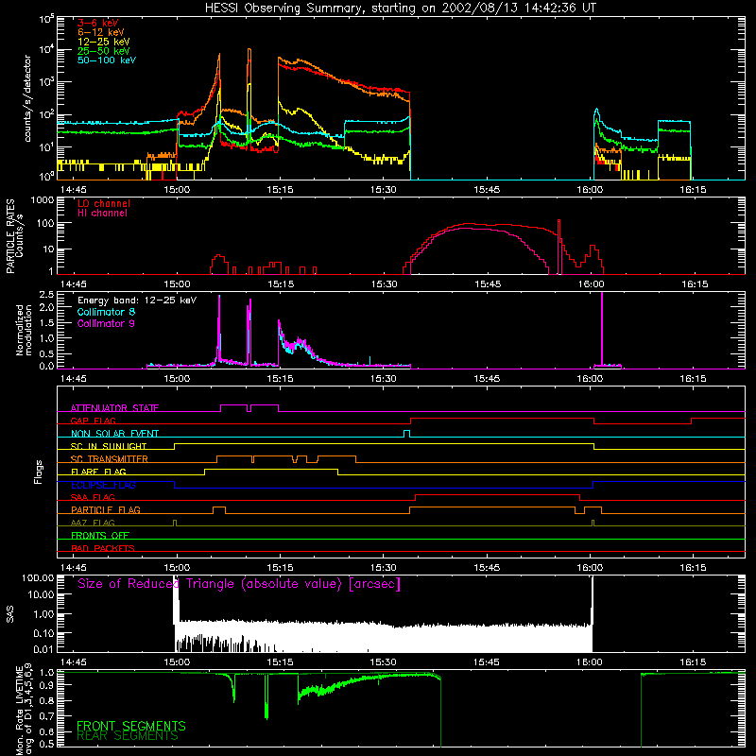Click the 'SC_IN_SUNLIGHT' flag label
Screen dimensions: 756x756
click(x=109, y=446)
